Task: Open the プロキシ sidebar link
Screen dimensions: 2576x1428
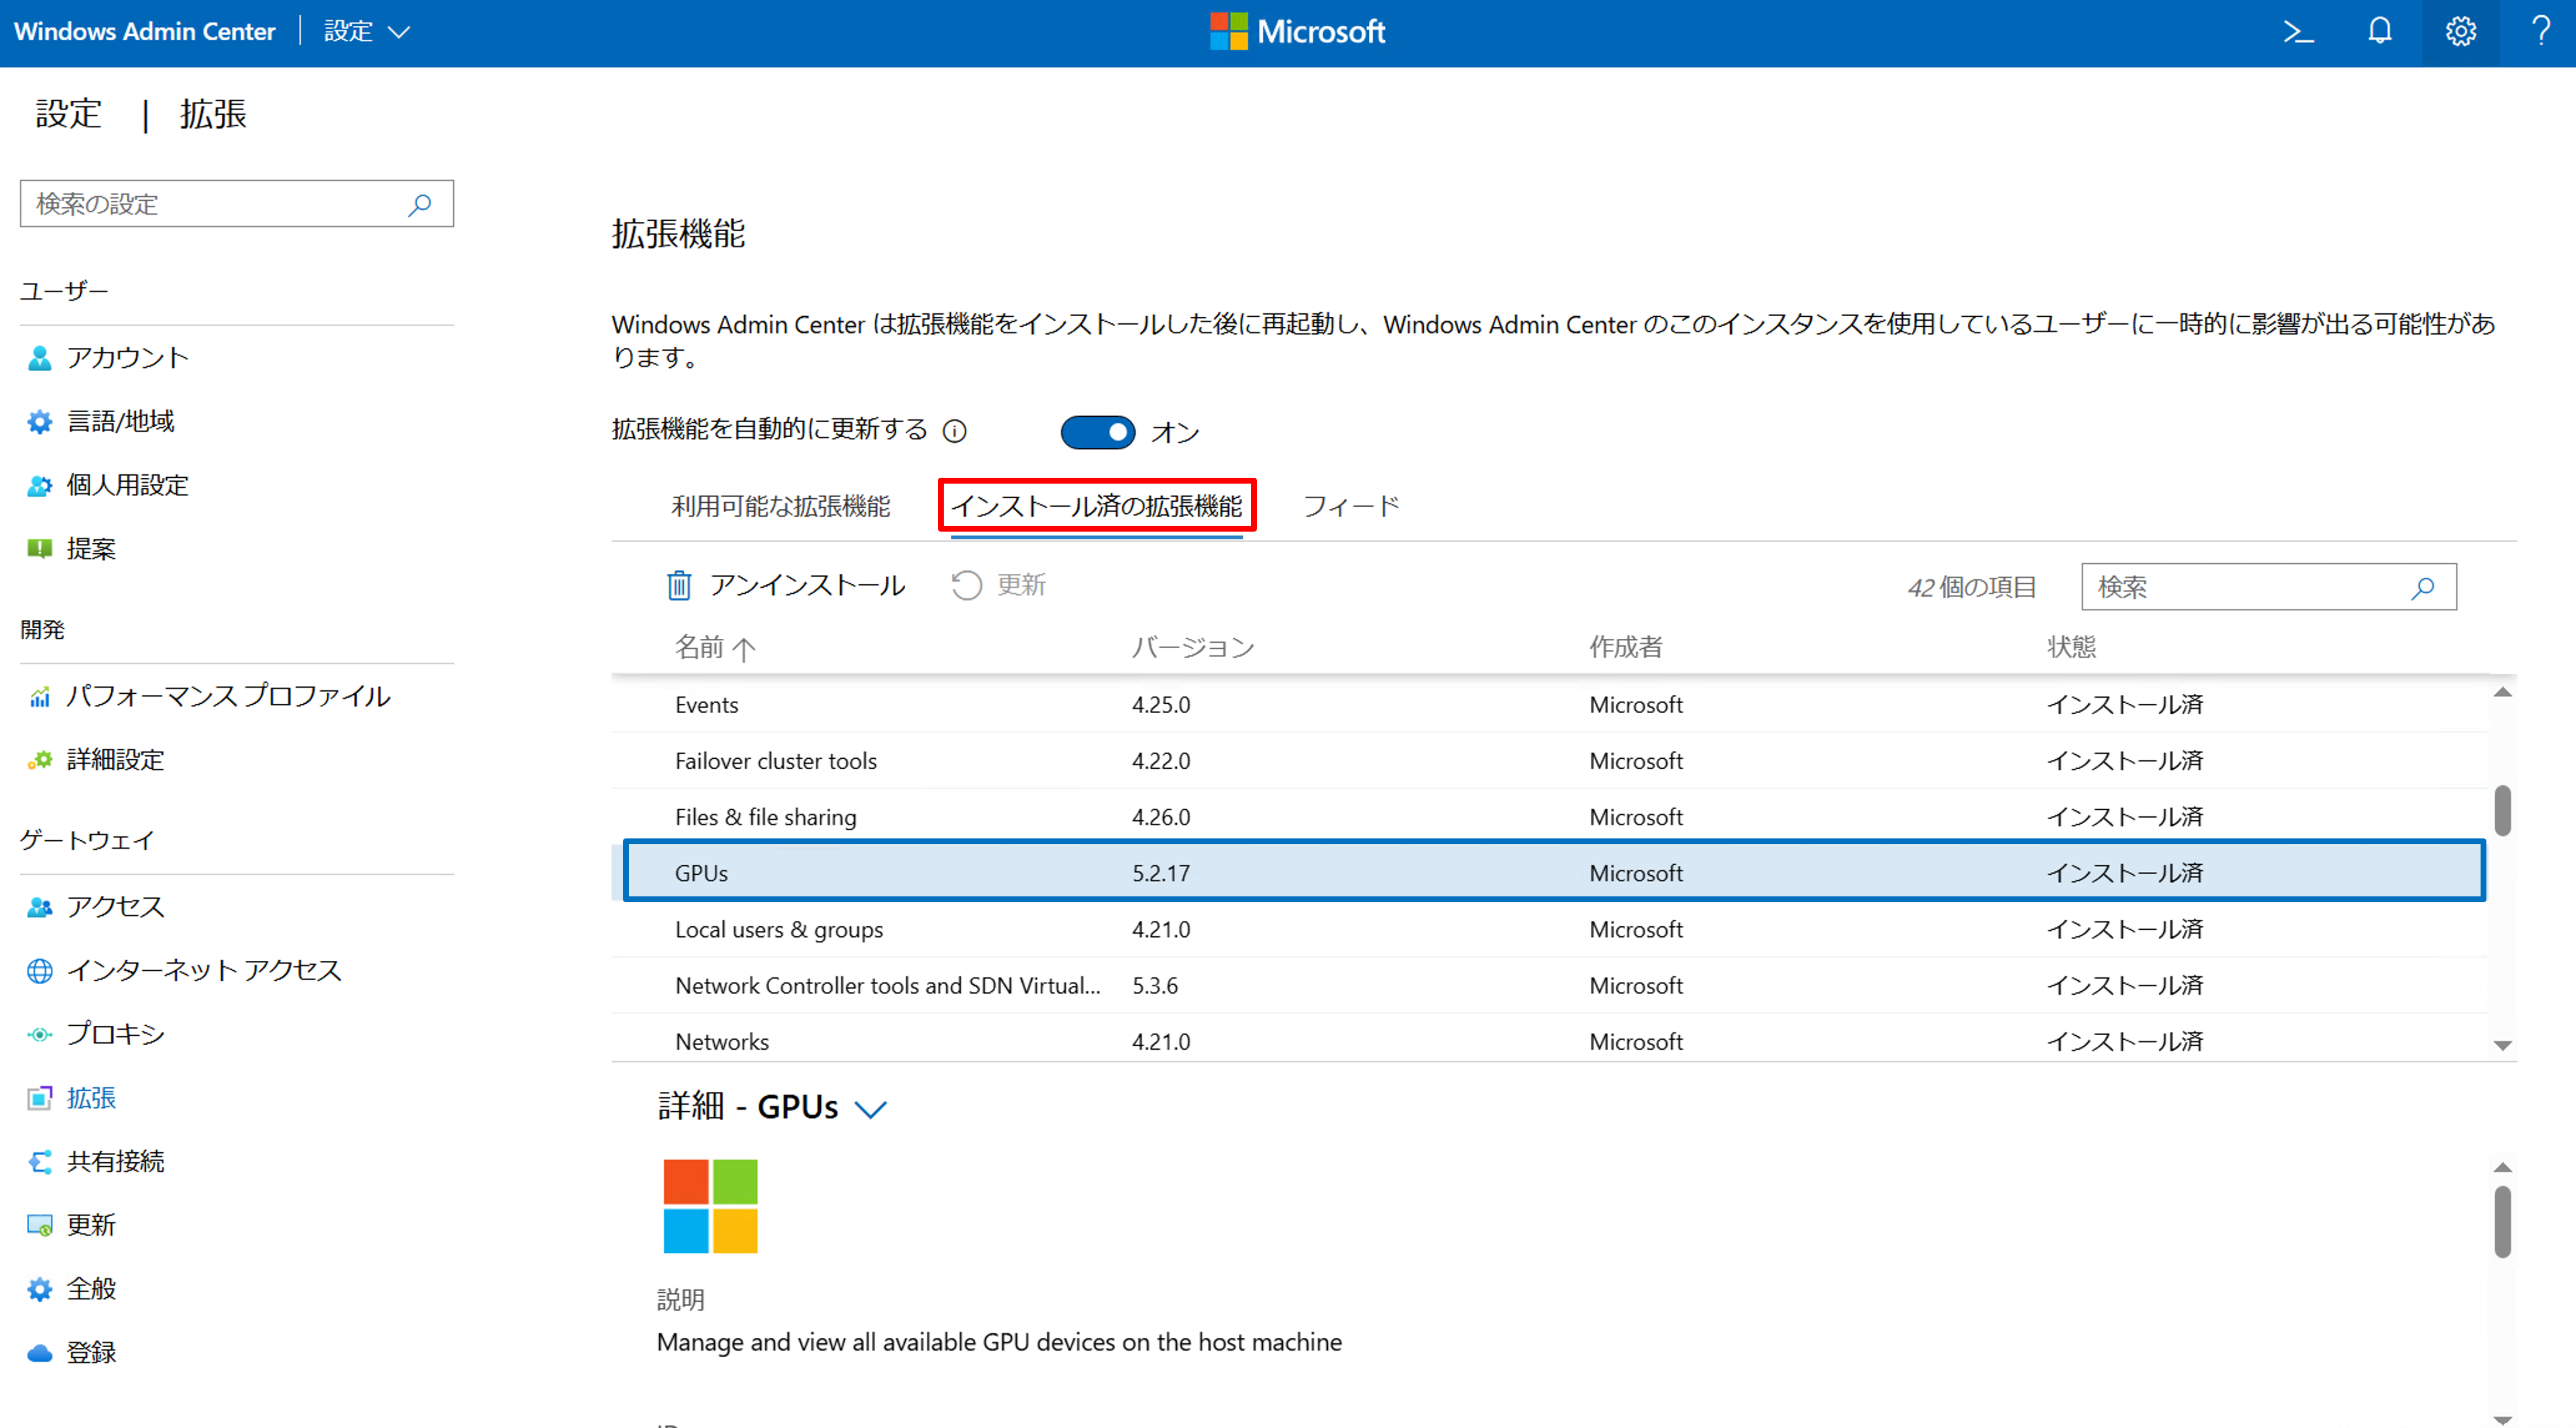Action: click(x=116, y=1034)
